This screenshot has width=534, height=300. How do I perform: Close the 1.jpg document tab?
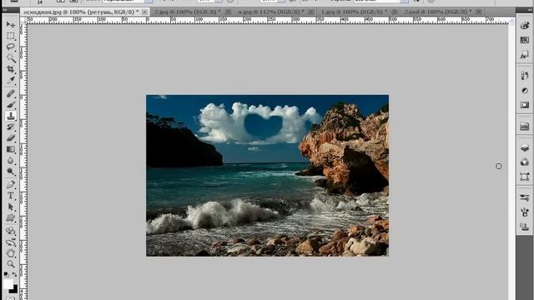coord(395,12)
